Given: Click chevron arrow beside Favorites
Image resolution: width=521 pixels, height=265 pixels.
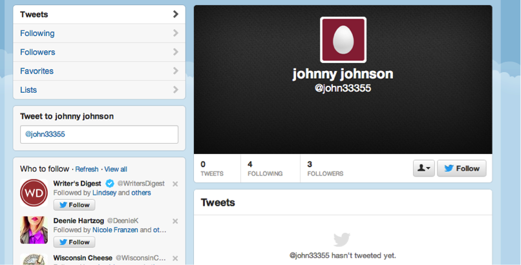Looking at the screenshot, I should [x=176, y=71].
